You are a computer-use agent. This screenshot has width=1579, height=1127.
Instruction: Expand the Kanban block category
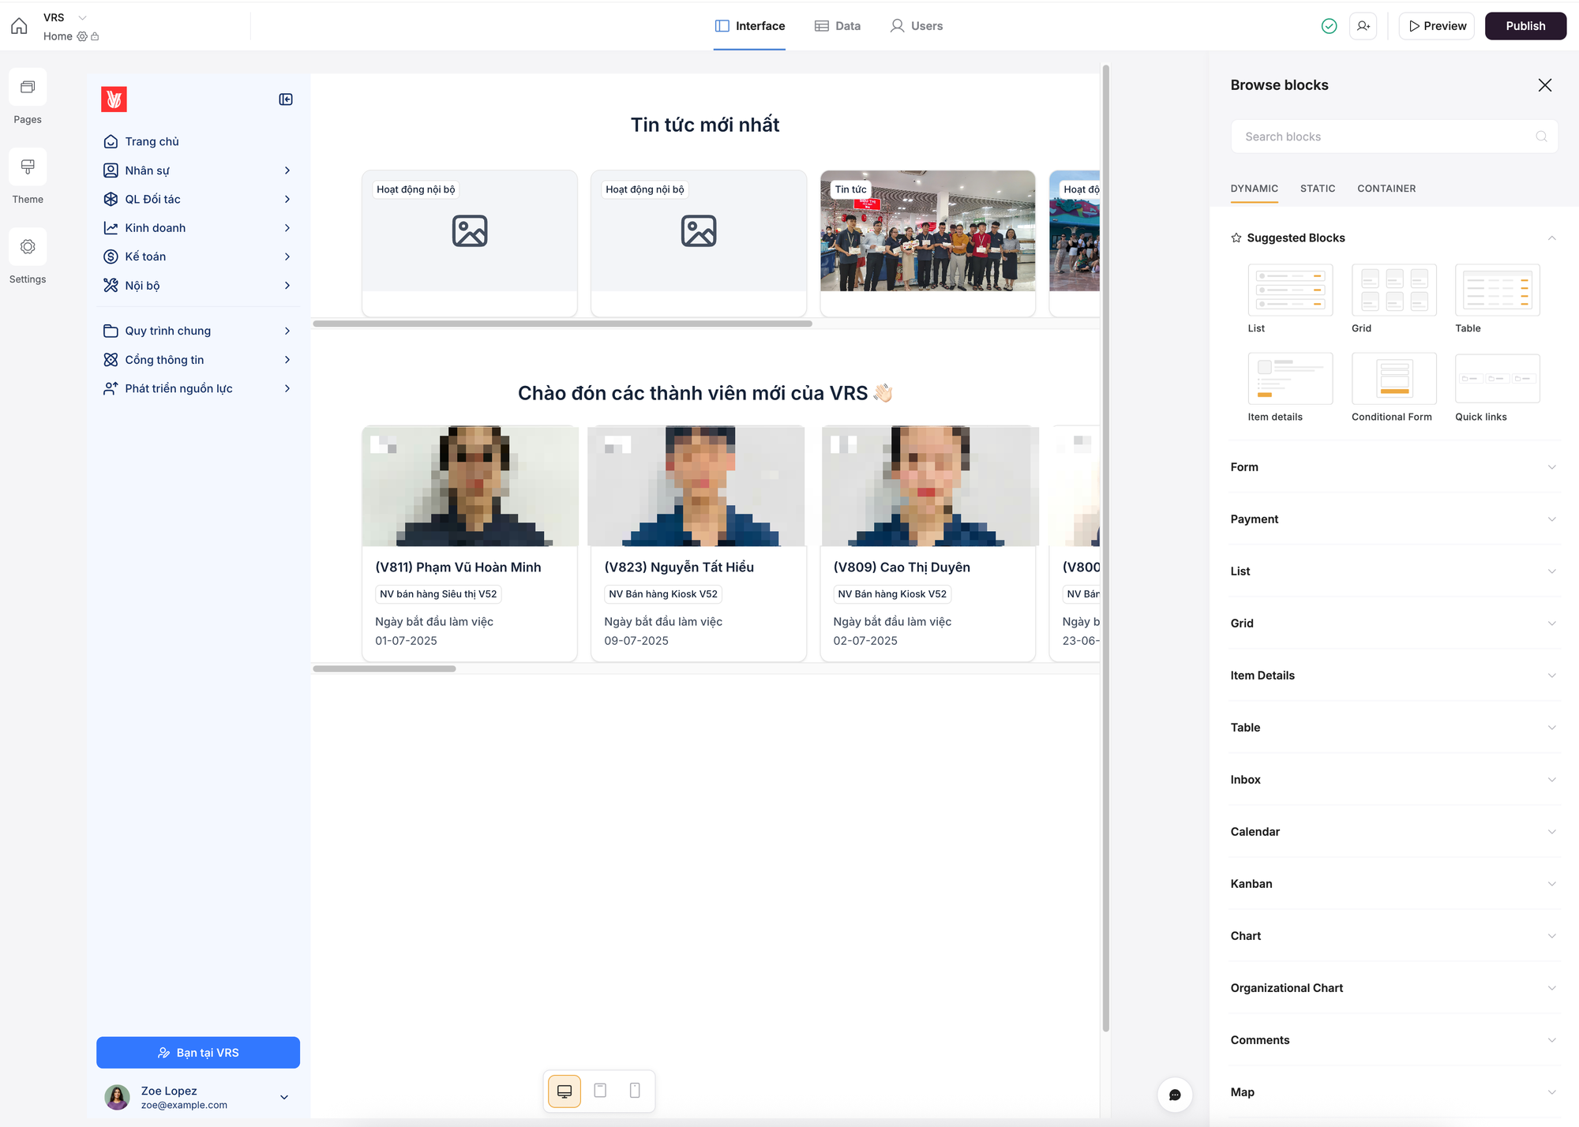tap(1393, 884)
